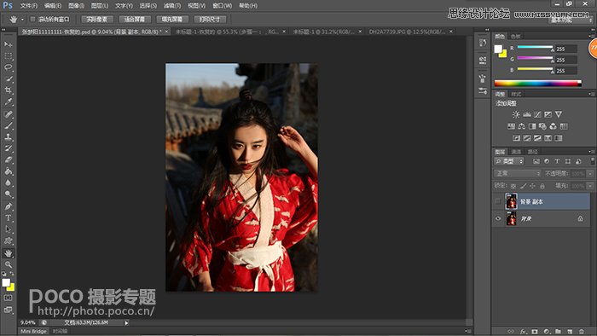Toggle type layer filter
This screenshot has height=336, width=597.
(x=557, y=161)
